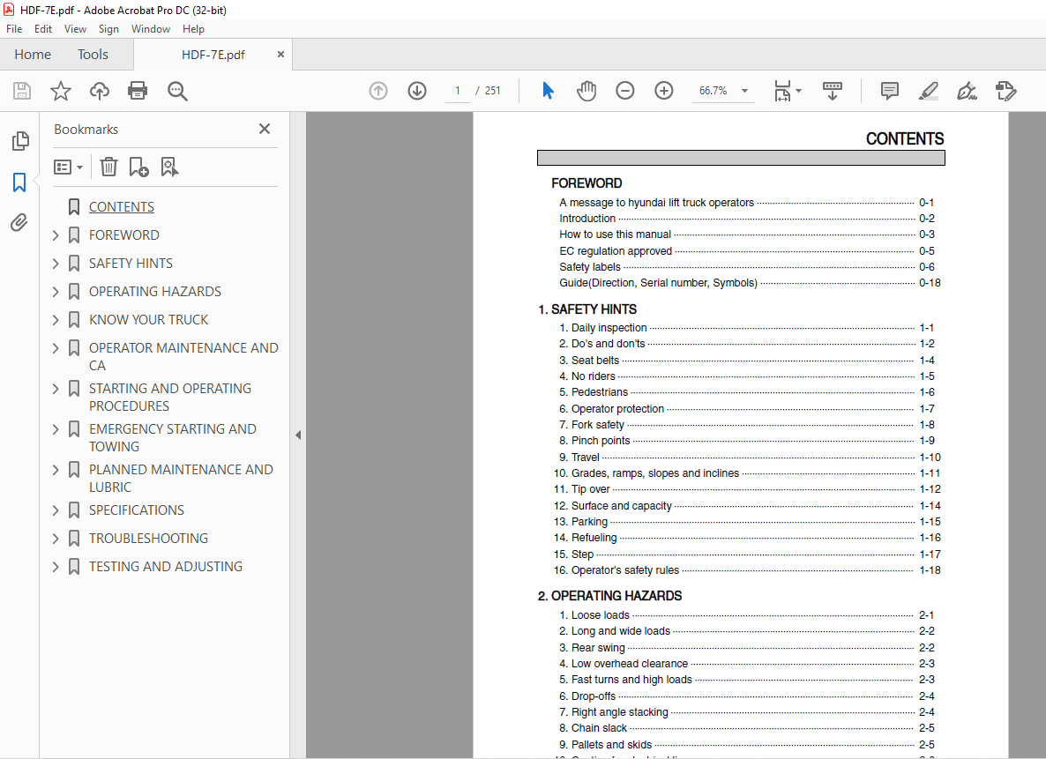Click 'Rear swing' contents entry
The image size is (1046, 759).
coord(598,648)
